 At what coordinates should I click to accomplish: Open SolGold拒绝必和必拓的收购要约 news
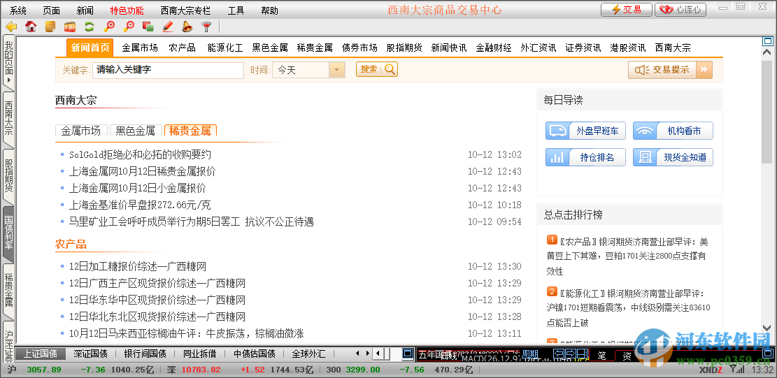141,155
